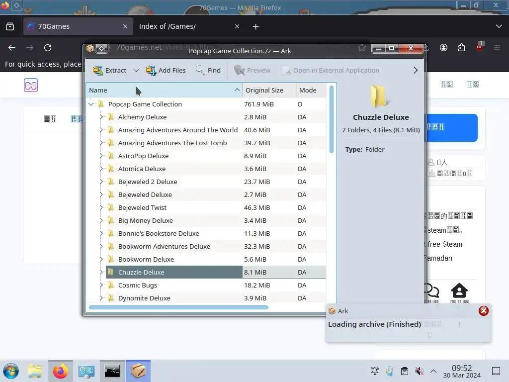The image size is (509, 382).
Task: Click the notifications bell in system tray
Action: [x=375, y=371]
